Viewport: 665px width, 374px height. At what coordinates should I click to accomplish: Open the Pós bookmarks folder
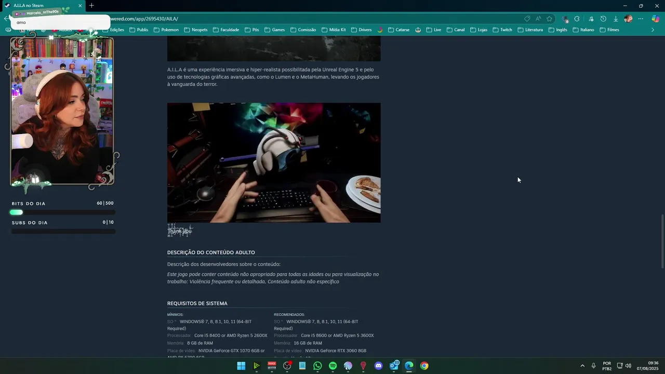pos(251,30)
